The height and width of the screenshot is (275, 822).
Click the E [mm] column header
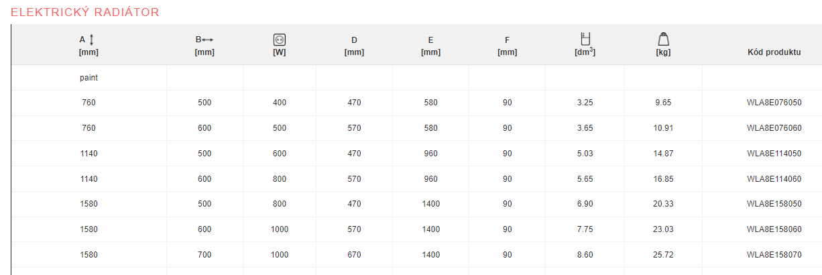click(x=430, y=46)
